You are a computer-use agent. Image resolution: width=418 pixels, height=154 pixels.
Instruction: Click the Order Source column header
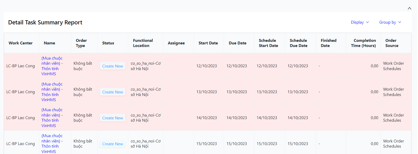pyautogui.click(x=392, y=43)
